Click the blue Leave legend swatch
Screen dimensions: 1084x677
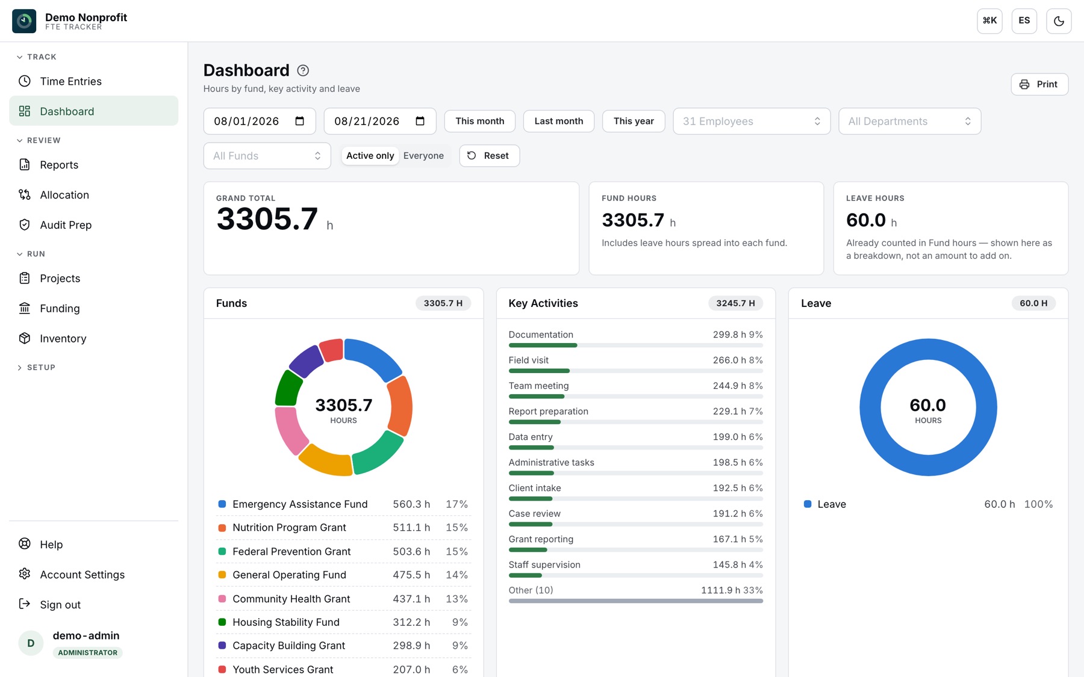808,504
